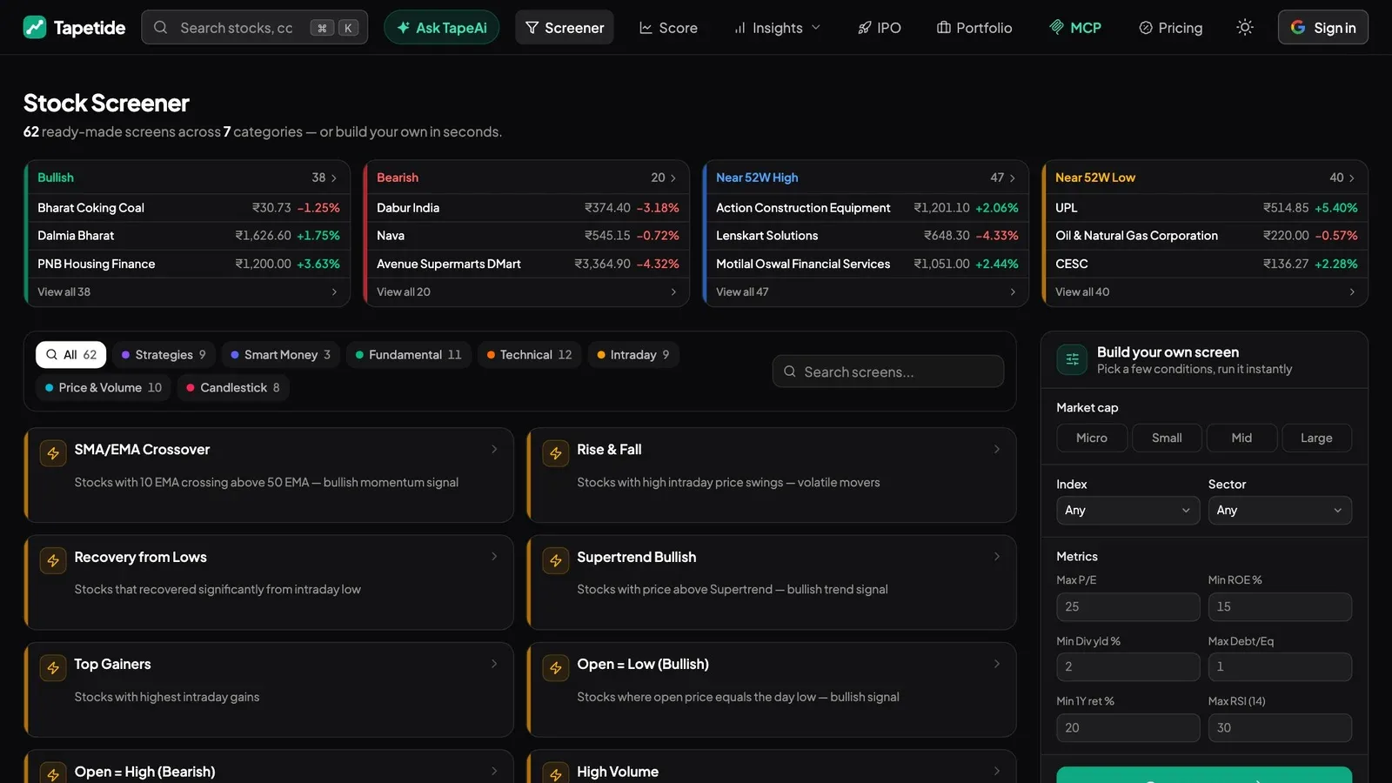This screenshot has height=783, width=1392.
Task: Click the arrow icon on Rise & Fall card
Action: (x=997, y=449)
